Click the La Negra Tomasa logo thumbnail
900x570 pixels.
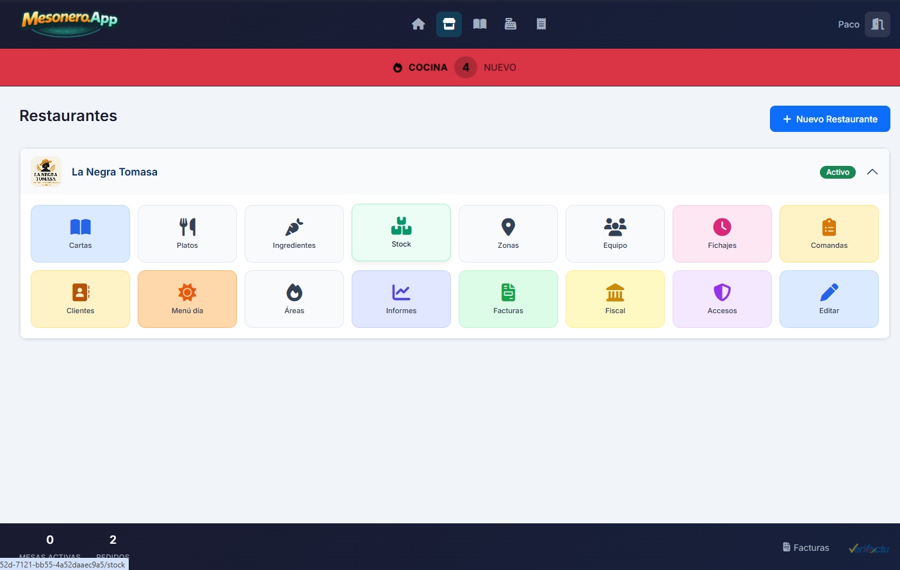45,171
